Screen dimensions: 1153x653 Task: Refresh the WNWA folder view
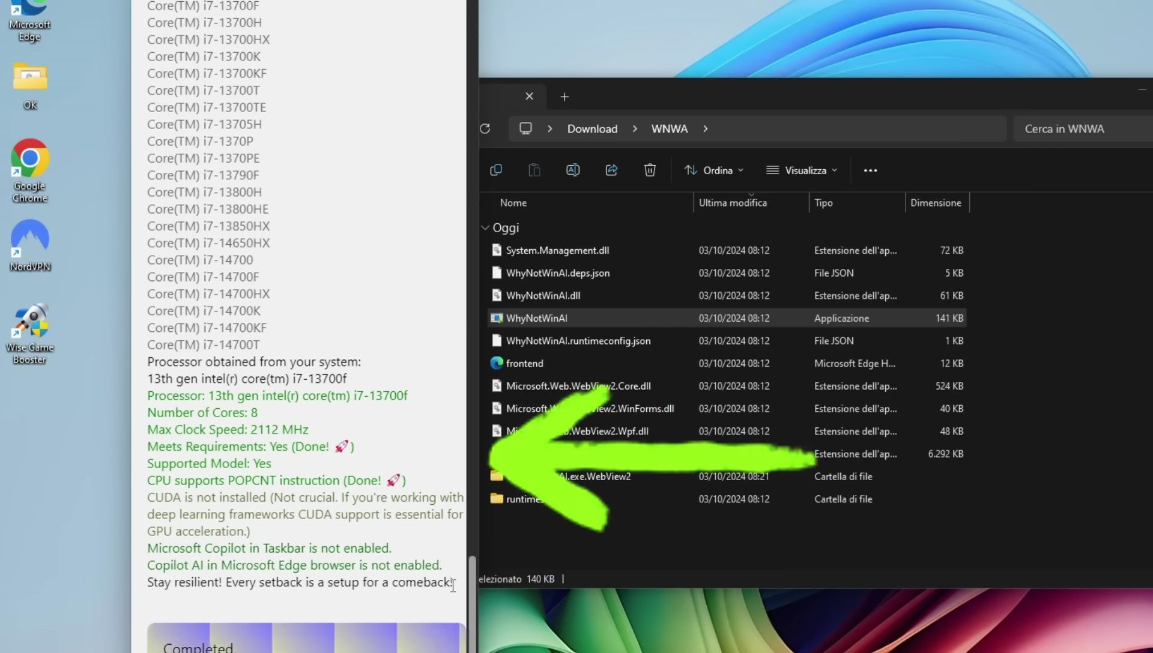485,128
